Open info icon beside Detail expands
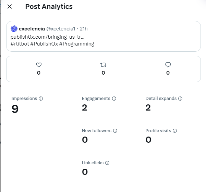Screen dimensions: 206x192 pyautogui.click(x=180, y=99)
